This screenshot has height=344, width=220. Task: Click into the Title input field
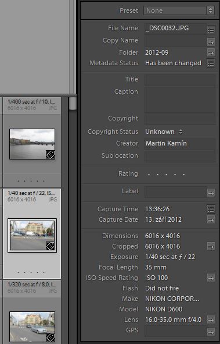point(180,79)
